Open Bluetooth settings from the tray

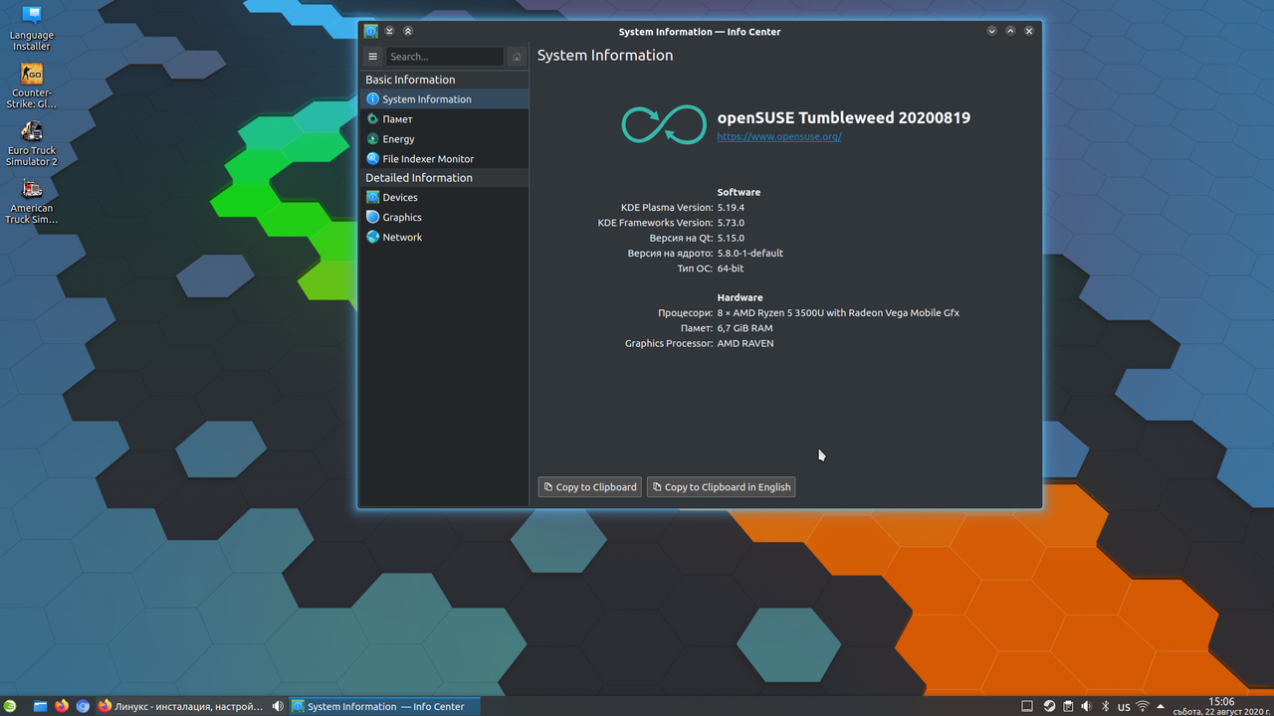coord(1105,707)
